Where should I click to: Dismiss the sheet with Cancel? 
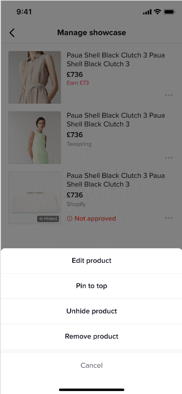91,365
